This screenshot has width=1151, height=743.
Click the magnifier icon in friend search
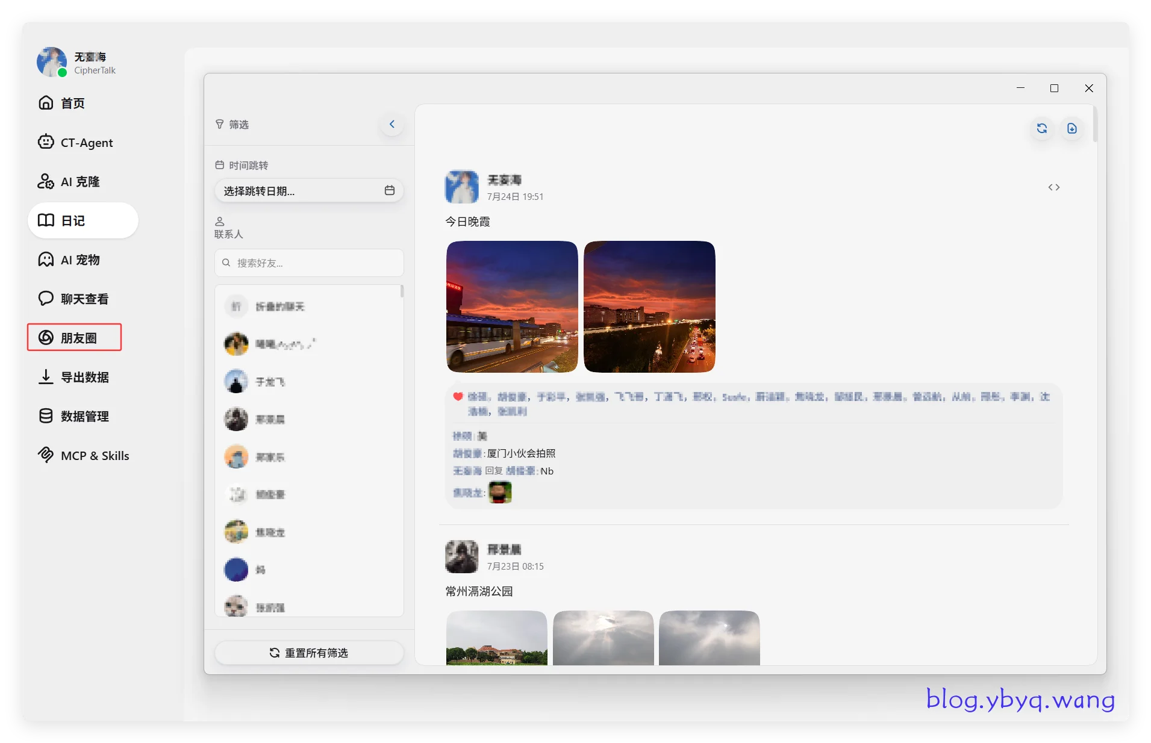(226, 263)
